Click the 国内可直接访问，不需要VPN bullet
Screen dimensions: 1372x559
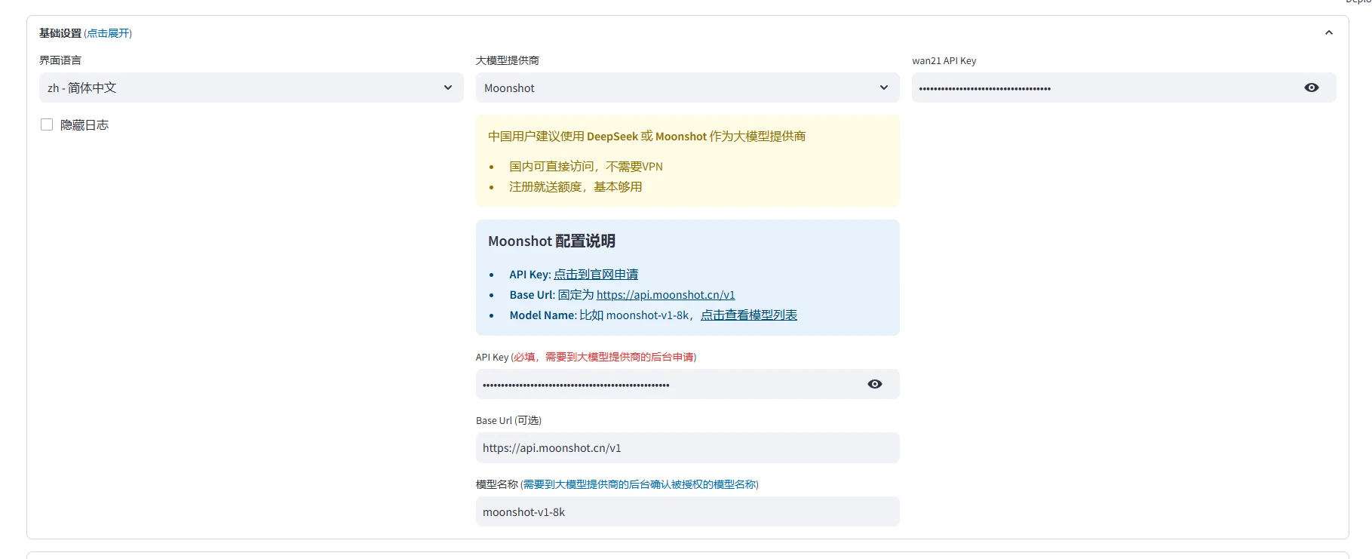586,167
